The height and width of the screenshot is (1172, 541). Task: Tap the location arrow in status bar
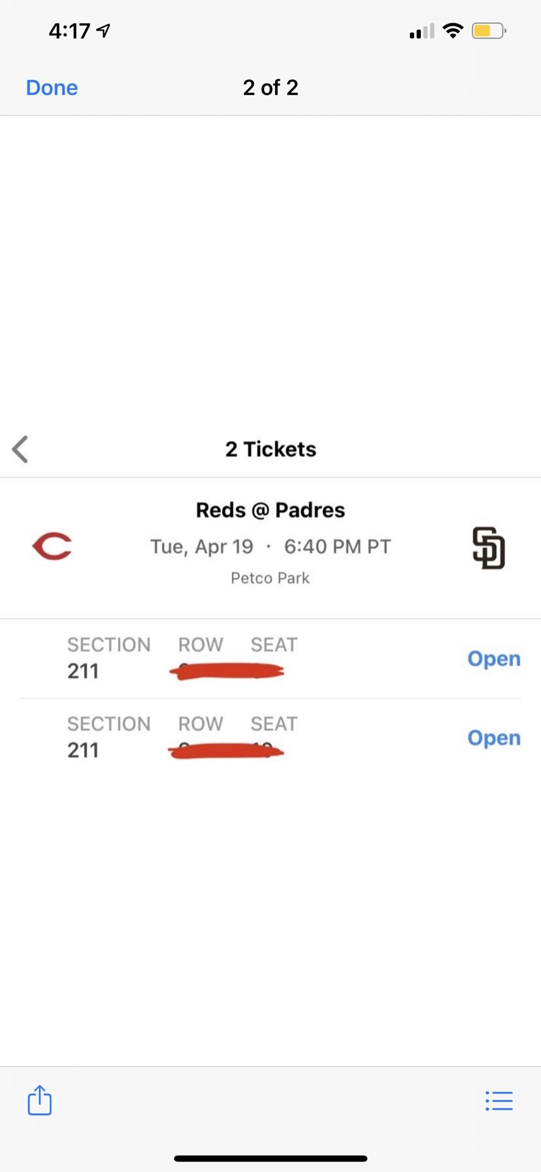click(x=104, y=31)
